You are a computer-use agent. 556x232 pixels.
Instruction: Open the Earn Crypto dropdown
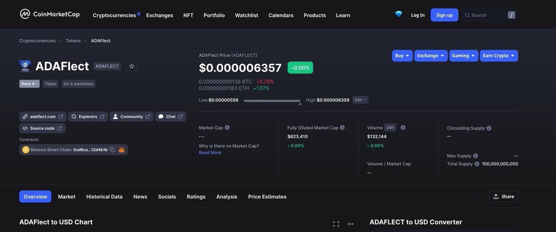click(x=499, y=56)
